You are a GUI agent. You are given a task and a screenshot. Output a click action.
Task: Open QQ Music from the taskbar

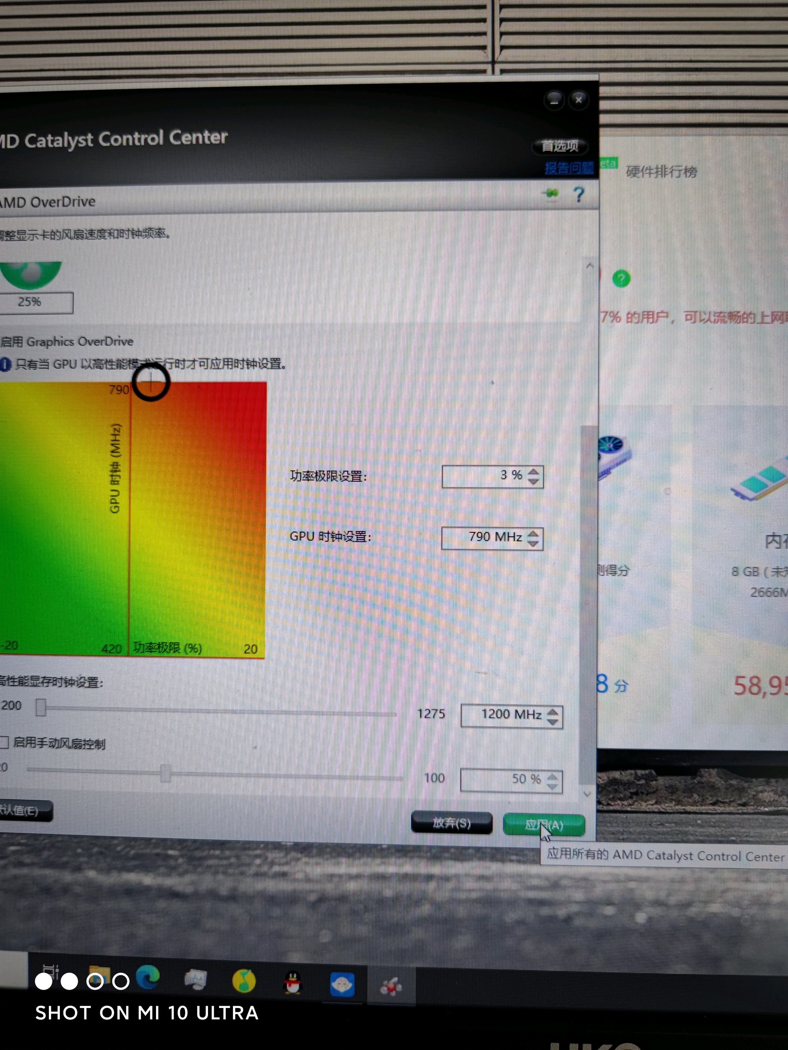[x=244, y=981]
